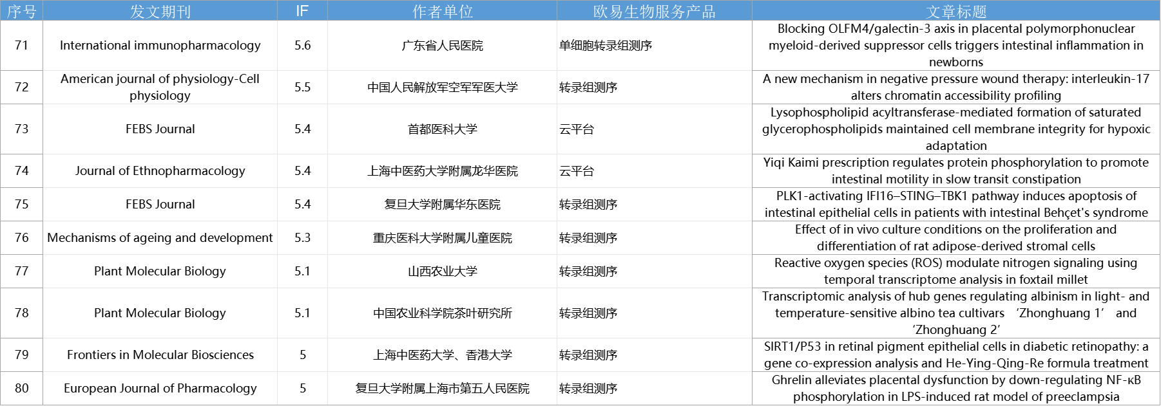This screenshot has height=406, width=1161.
Task: Click 中国农业科学院茶叶研究所 cell
Action: pyautogui.click(x=442, y=313)
